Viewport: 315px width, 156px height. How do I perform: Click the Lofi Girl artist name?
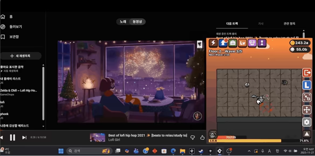tap(114, 140)
